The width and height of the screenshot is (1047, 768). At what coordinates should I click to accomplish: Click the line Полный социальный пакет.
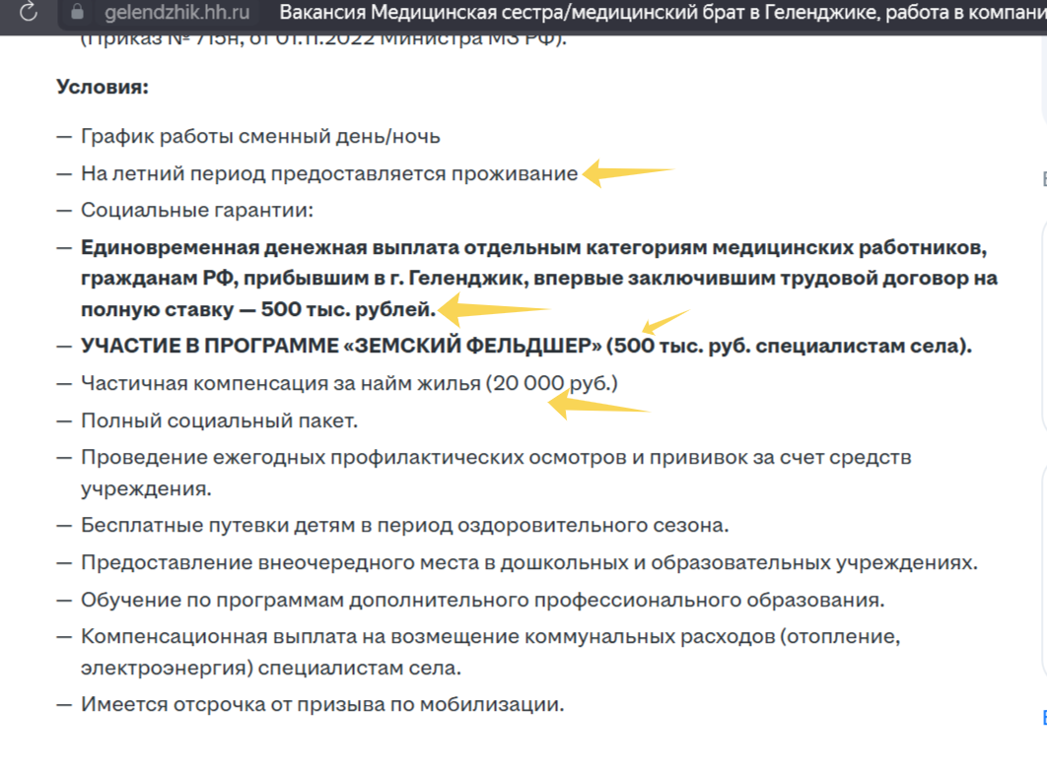(219, 420)
